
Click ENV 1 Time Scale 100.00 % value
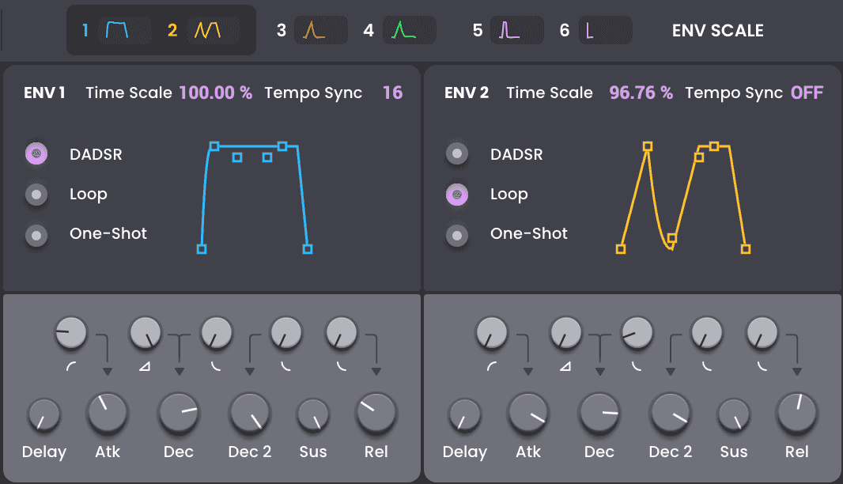click(x=215, y=93)
